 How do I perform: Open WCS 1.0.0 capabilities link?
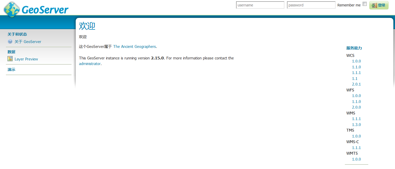point(356,61)
